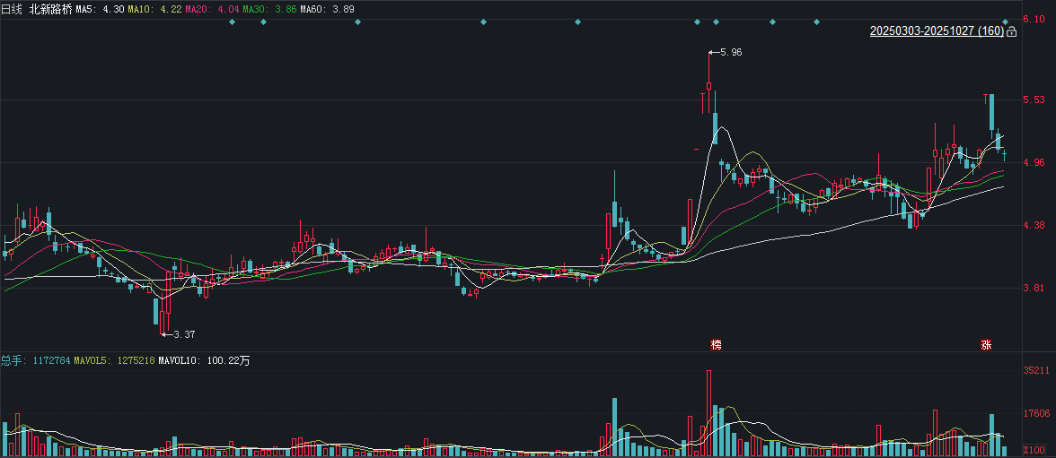Click the 6.10 price axis label
This screenshot has width=1056, height=458.
(1034, 20)
